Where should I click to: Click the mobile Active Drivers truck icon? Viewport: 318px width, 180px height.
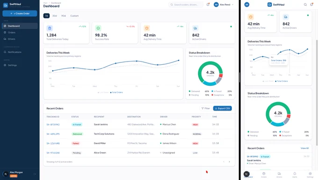(x=286, y=17)
